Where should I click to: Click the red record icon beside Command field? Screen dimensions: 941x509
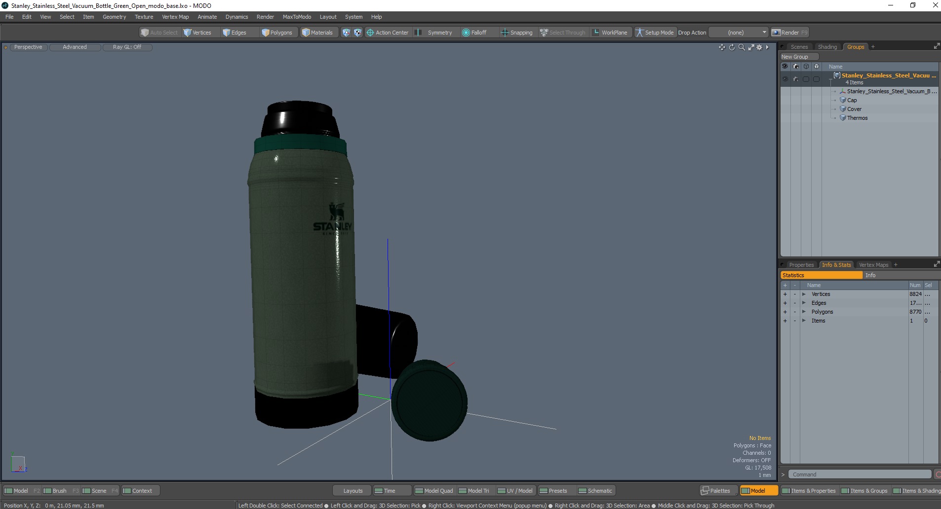[938, 474]
